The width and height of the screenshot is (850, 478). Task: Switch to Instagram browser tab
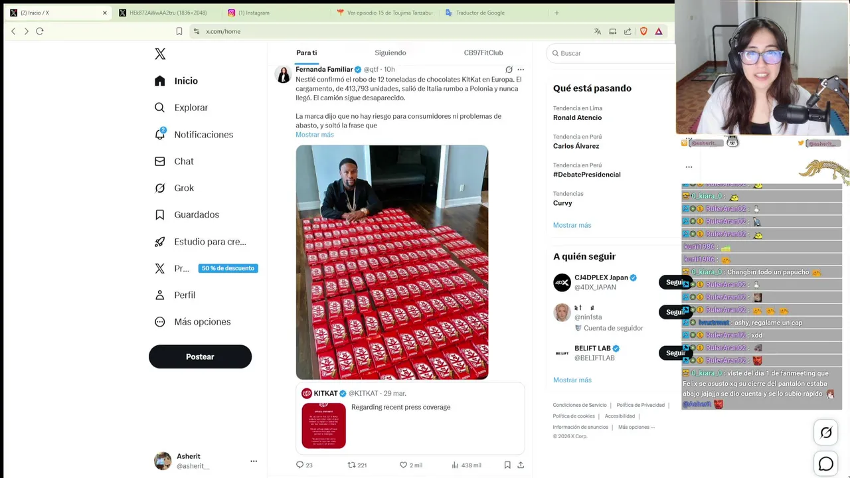pyautogui.click(x=276, y=13)
